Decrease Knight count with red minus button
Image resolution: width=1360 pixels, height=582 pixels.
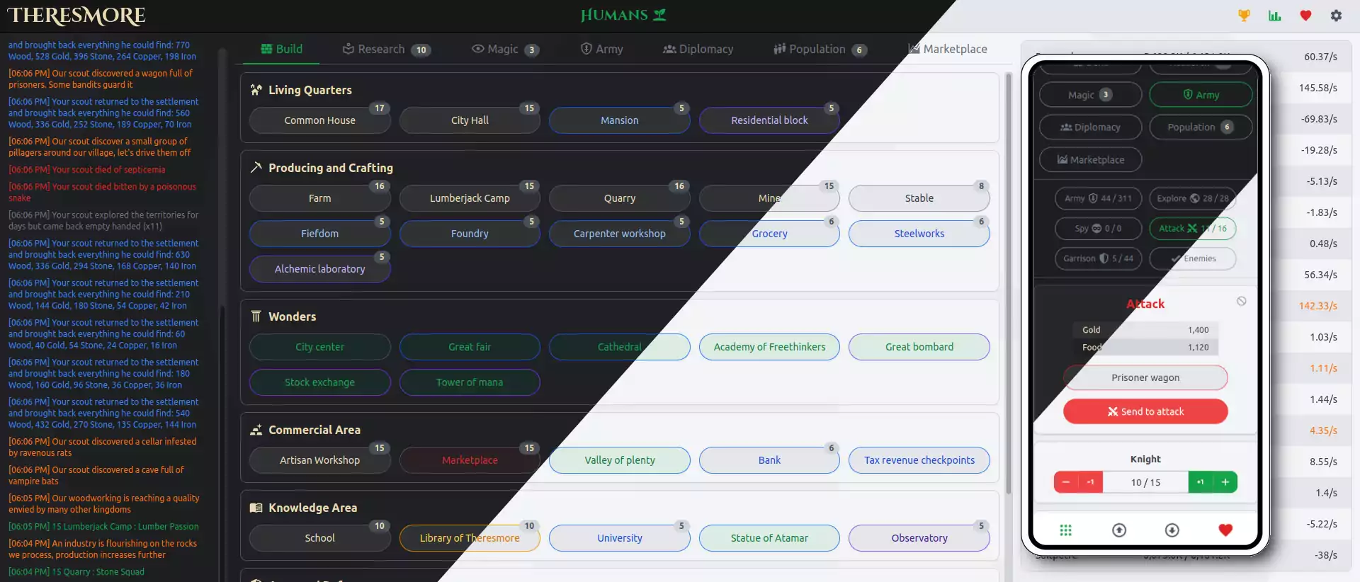coord(1065,482)
